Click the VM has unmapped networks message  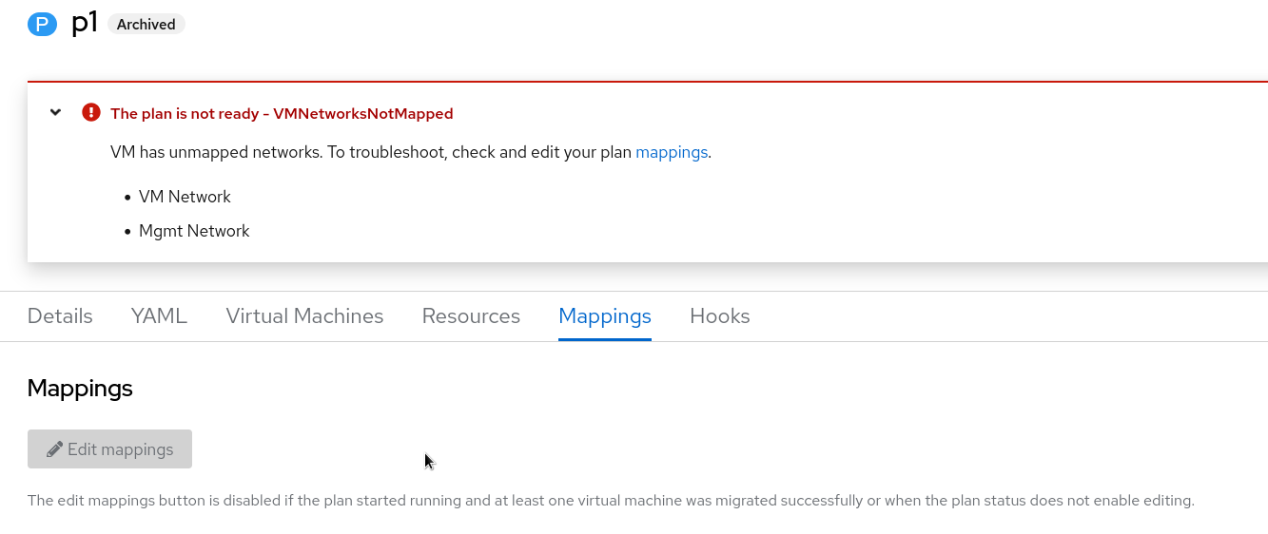point(371,152)
